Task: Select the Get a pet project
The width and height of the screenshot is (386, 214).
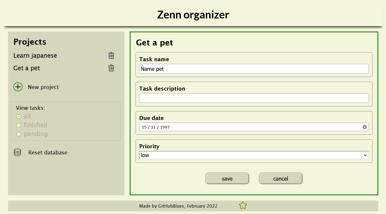Action: [26, 68]
